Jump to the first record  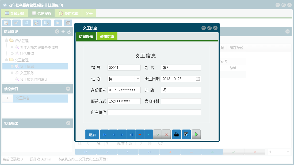[104, 134]
